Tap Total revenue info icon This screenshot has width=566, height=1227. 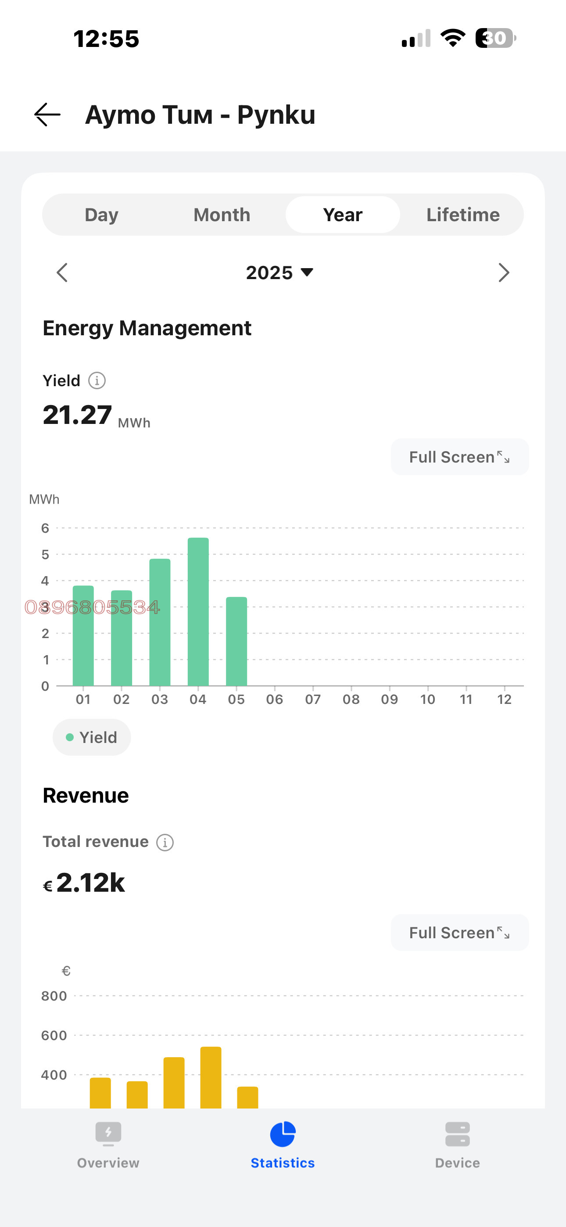click(x=165, y=842)
